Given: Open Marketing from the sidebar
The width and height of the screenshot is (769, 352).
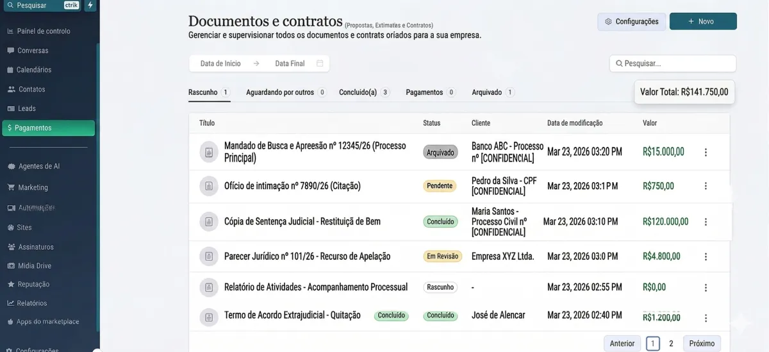Looking at the screenshot, I should pyautogui.click(x=33, y=187).
